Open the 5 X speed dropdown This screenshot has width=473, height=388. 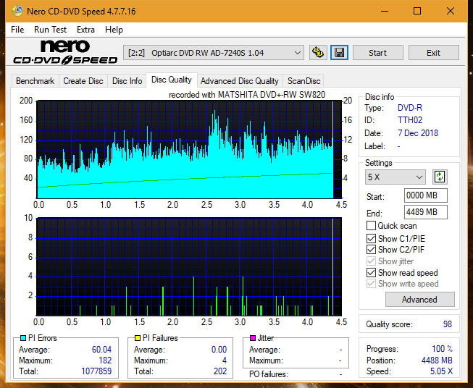[x=395, y=177]
